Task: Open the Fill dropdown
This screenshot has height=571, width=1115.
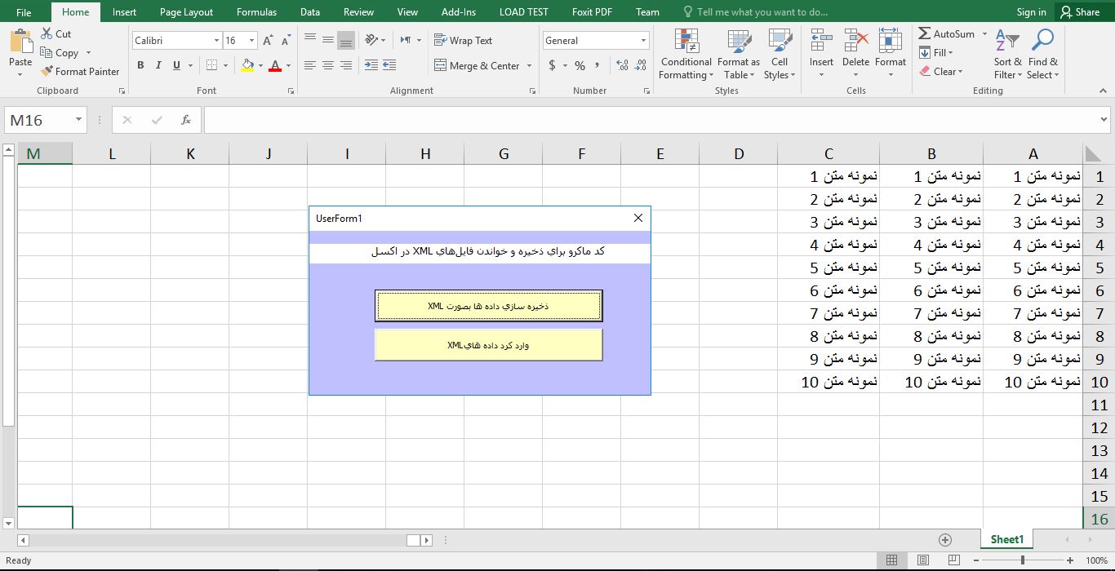Action: coord(936,53)
